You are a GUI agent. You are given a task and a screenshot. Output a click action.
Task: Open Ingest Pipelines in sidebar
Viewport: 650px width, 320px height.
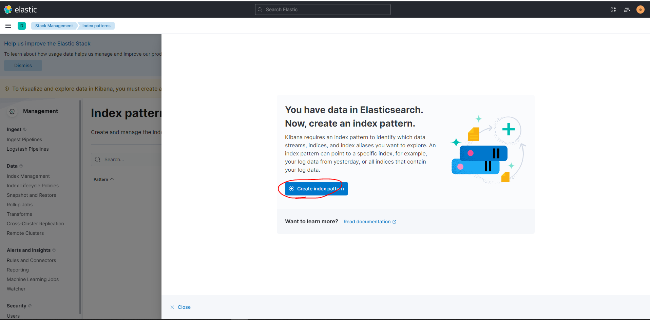[x=24, y=139]
